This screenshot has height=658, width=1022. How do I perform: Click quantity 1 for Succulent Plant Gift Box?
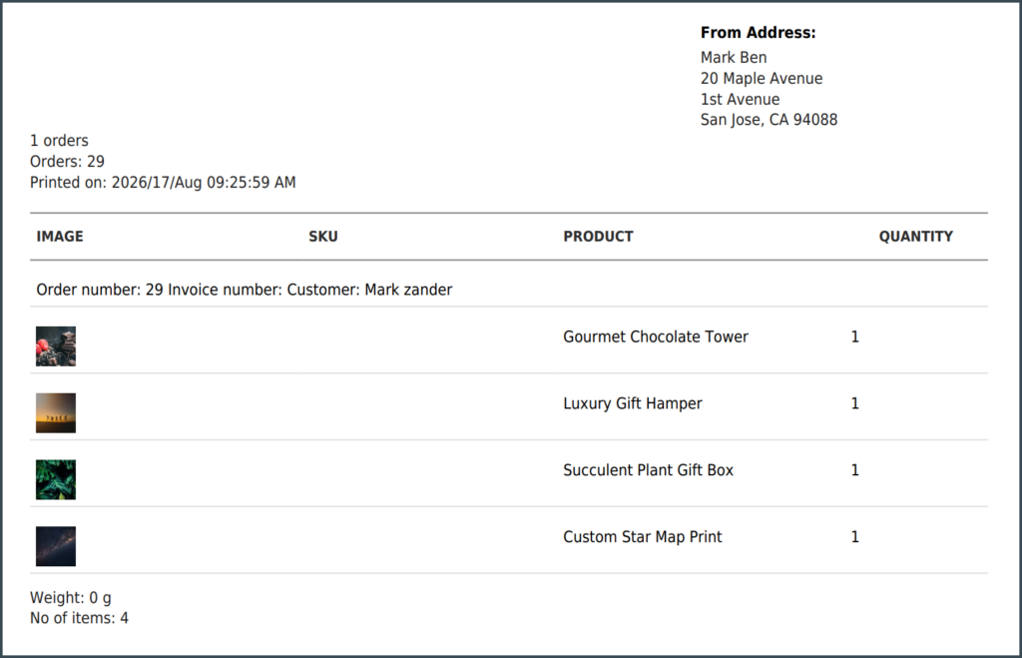pos(855,470)
